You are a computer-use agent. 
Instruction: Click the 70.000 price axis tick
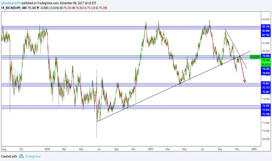point(266,131)
